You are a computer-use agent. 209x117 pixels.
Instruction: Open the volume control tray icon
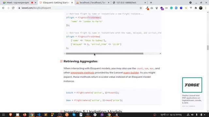tap(192, 115)
